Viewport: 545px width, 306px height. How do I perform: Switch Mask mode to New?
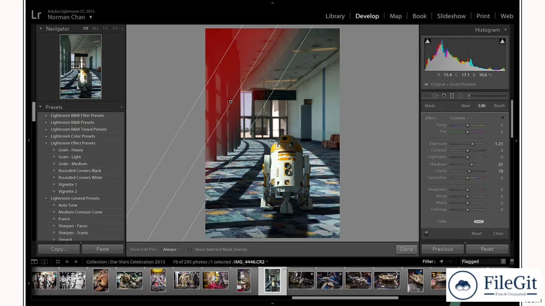466,106
